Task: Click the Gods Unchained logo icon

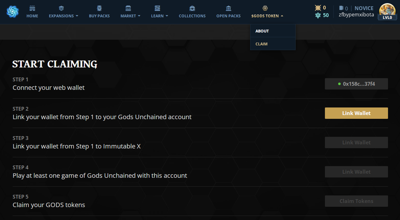Action: [x=13, y=12]
